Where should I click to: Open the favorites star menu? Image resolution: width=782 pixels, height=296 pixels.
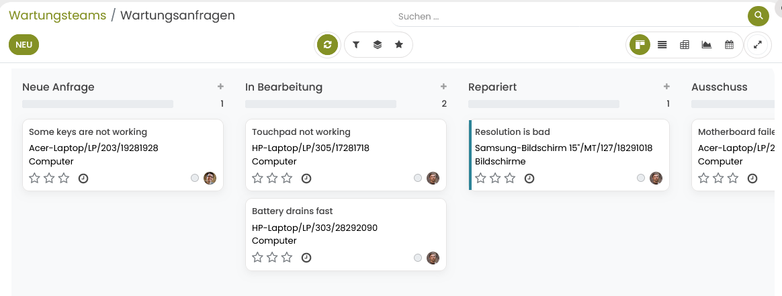pyautogui.click(x=399, y=45)
